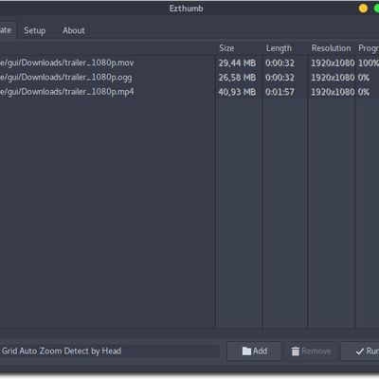Open the Setup tab
This screenshot has width=379, height=379.
point(35,30)
